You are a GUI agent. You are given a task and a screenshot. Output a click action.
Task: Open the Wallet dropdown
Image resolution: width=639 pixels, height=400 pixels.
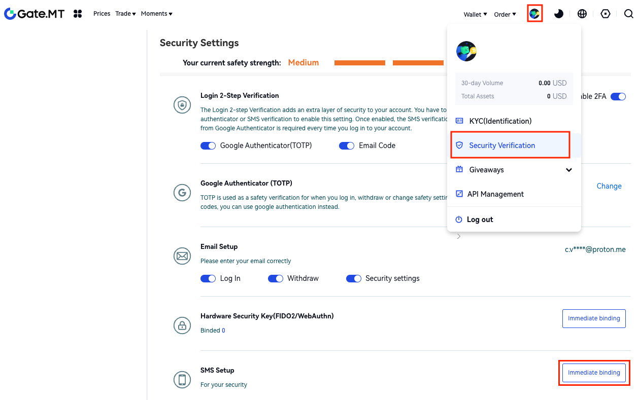click(x=475, y=14)
